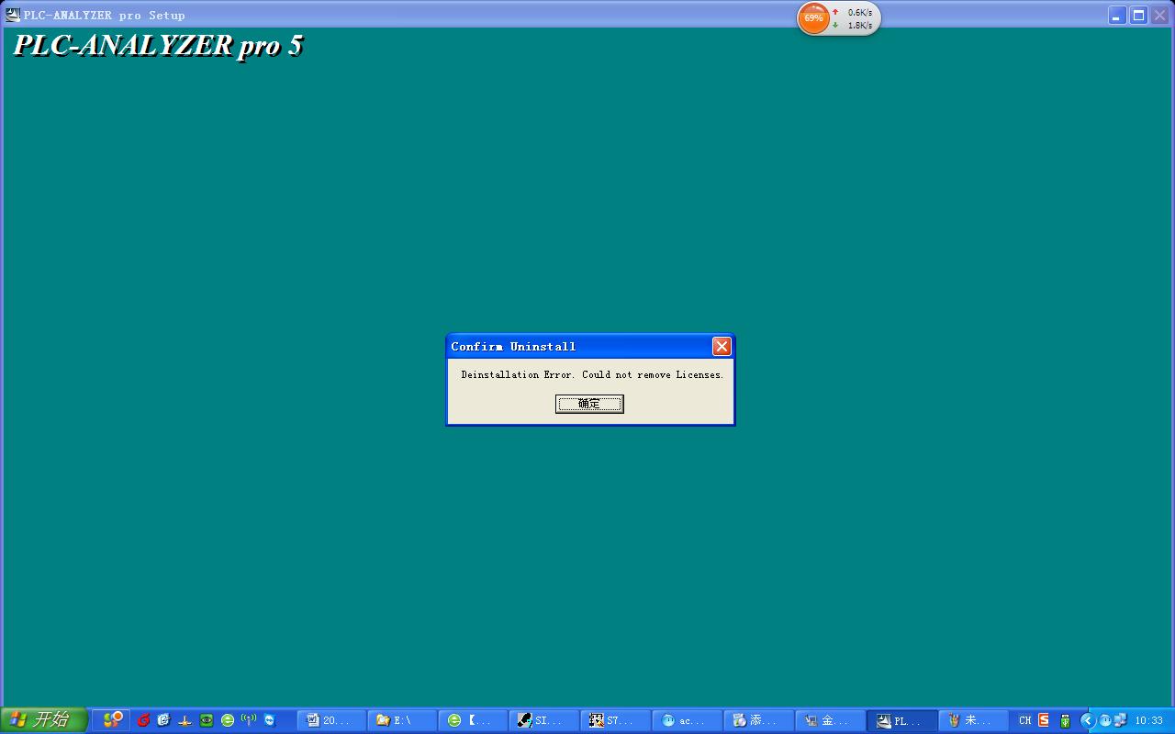Switch to the PL... setup taskbar item
Screen dimensions: 1175x734
coord(901,720)
